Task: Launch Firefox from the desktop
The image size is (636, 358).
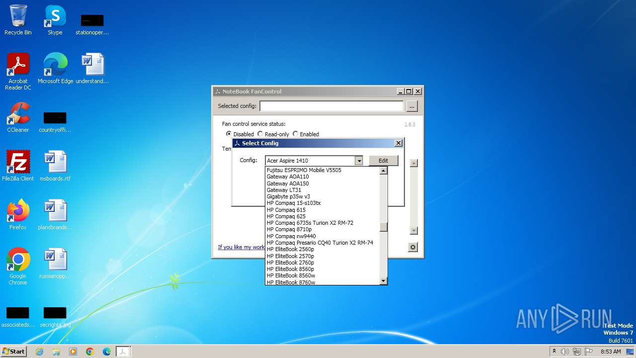Action: tap(18, 215)
